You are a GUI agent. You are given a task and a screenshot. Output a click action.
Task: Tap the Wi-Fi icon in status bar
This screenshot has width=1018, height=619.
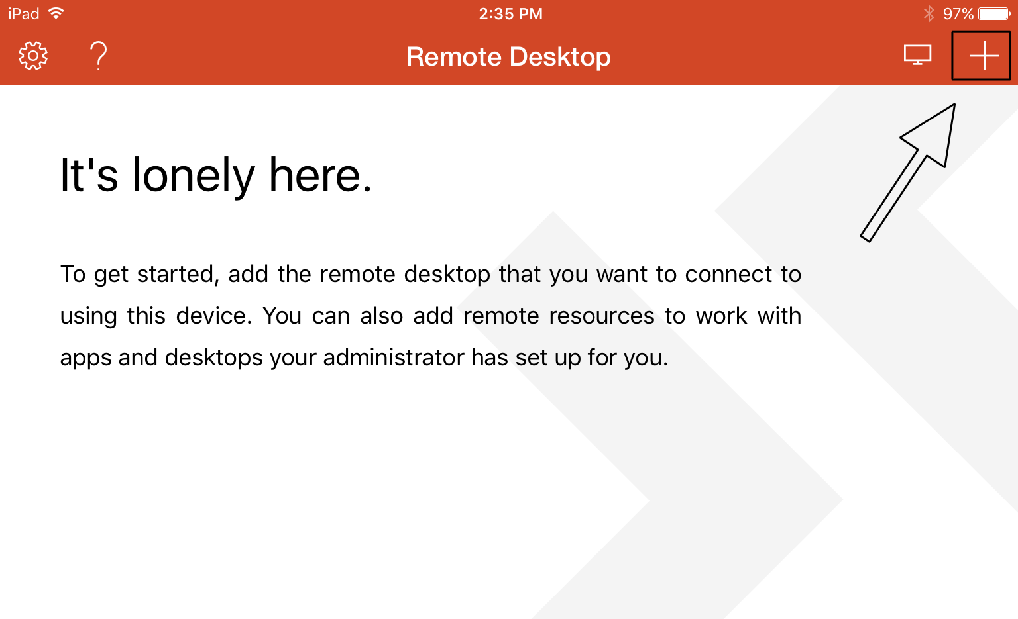click(56, 13)
